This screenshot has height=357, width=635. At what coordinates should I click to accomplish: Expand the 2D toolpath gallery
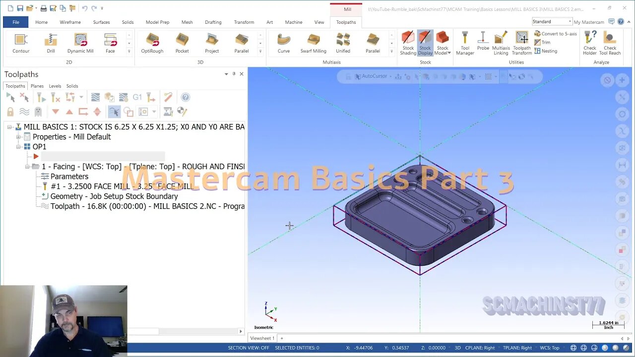(129, 51)
